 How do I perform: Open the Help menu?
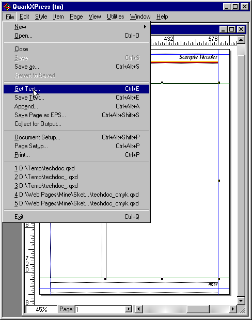pyautogui.click(x=162, y=17)
